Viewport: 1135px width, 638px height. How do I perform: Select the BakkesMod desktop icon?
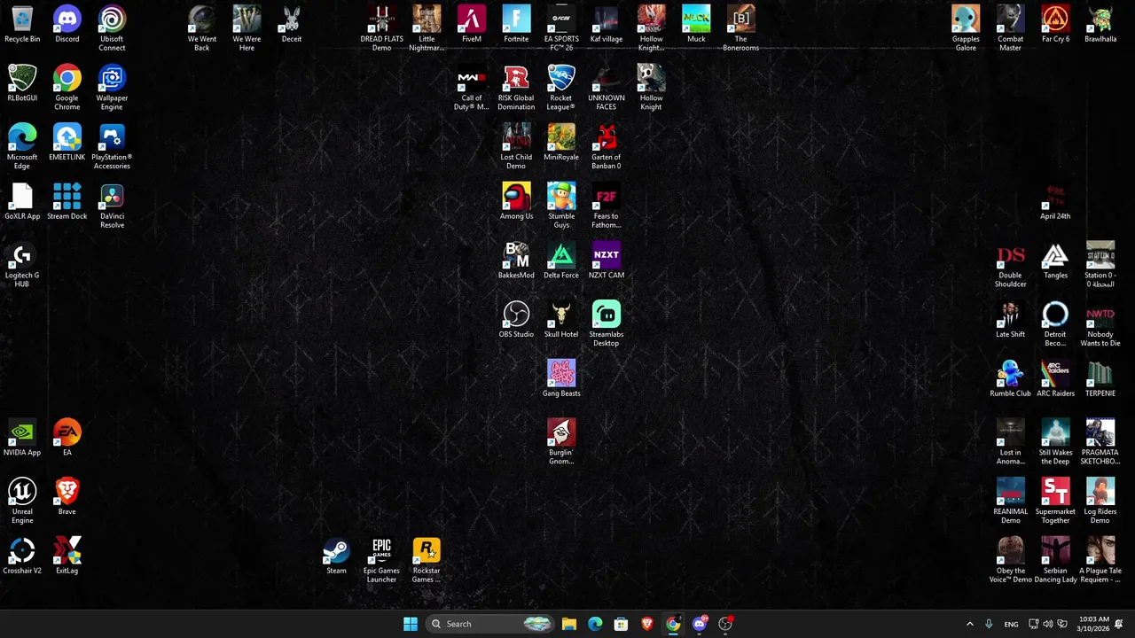tap(516, 261)
